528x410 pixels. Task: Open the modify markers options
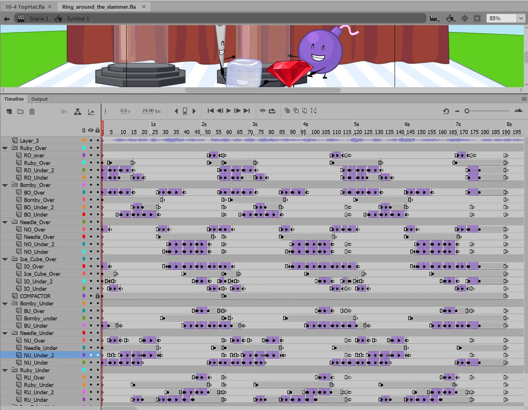pos(314,111)
